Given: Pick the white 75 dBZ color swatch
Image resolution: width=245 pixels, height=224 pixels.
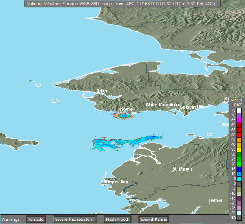Looking at the screenshot, I should pos(239,110).
